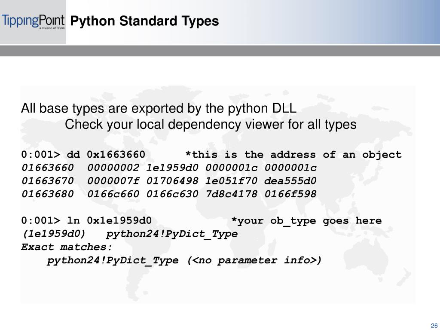The width and height of the screenshot is (440, 330).
Task: Click '(<no parameter info>)' text
Action: point(254,260)
